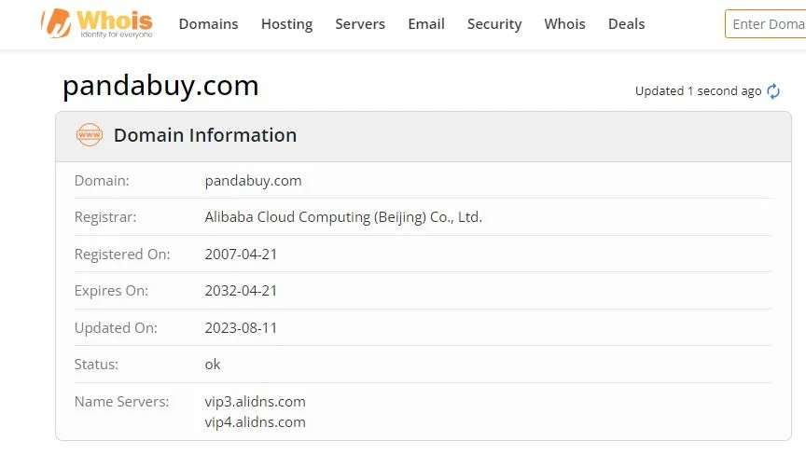Image resolution: width=806 pixels, height=455 pixels.
Task: Click the vip3.alidns.com name server
Action: (255, 402)
